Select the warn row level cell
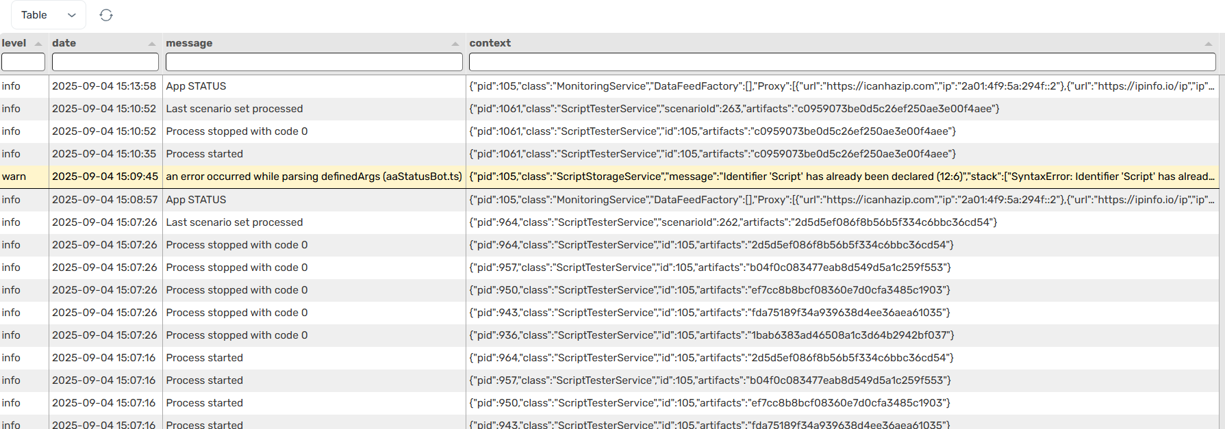 coord(14,177)
